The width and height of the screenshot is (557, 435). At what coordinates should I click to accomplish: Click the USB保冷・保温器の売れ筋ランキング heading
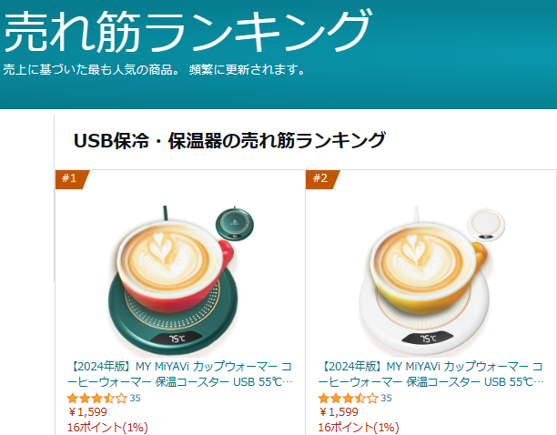pos(229,140)
